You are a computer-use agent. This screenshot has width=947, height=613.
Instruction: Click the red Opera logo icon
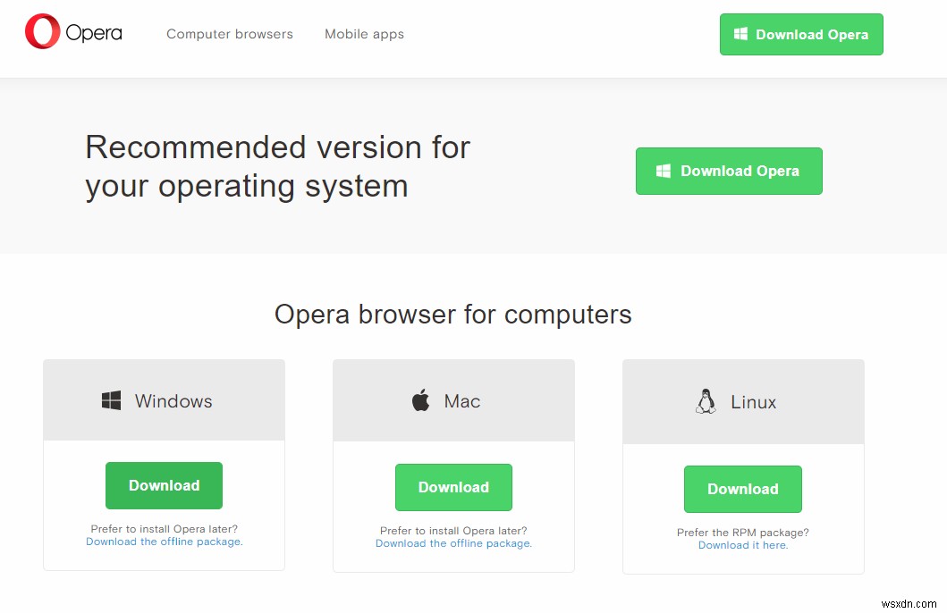point(42,32)
